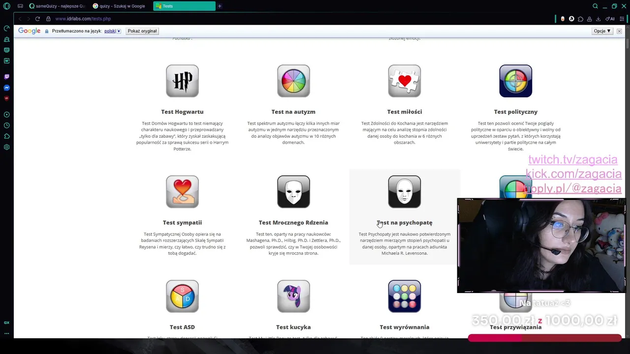Switch to sameQuizy tab
Screen dimensions: 630x354
(x=57, y=6)
